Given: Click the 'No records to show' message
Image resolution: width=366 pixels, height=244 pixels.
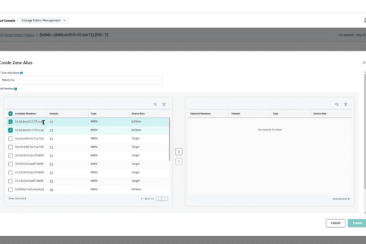Looking at the screenshot, I should (270, 130).
